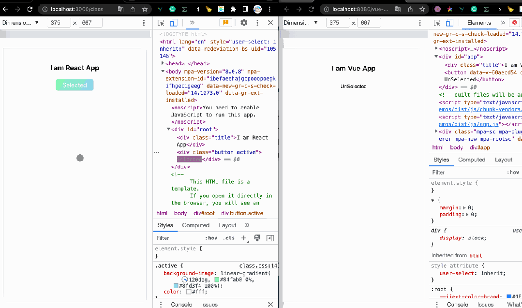Open the Dimensions dropdown in React window
This screenshot has width=522, height=308.
coord(21,23)
